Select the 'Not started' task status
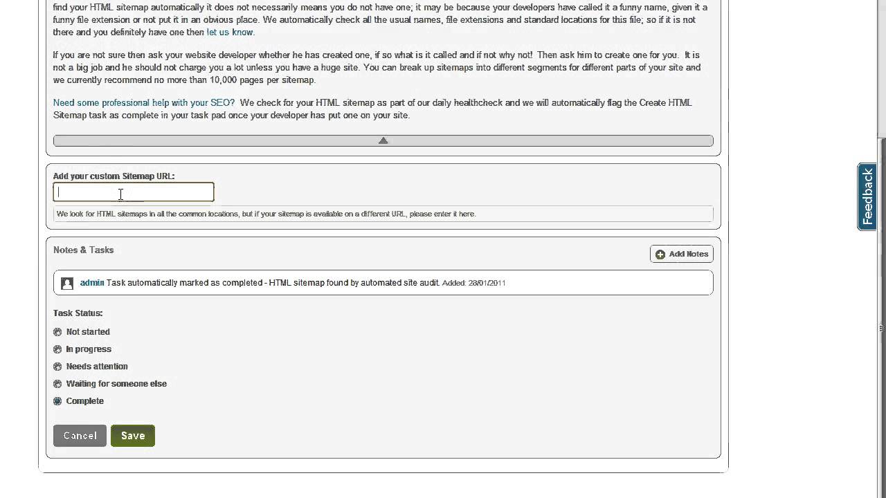Image resolution: width=886 pixels, height=498 pixels. pos(57,332)
